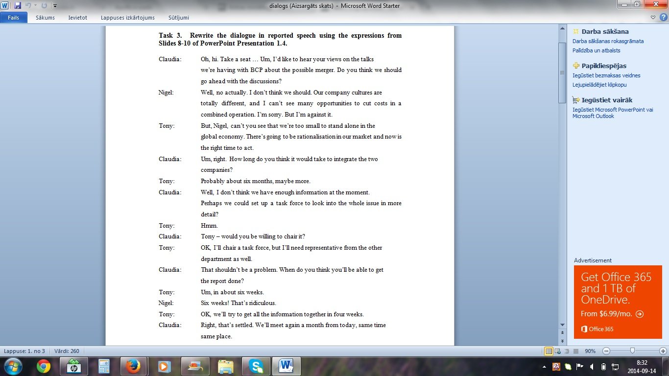Click the 'Task 3.' heading text
The image size is (669, 376).
point(170,35)
